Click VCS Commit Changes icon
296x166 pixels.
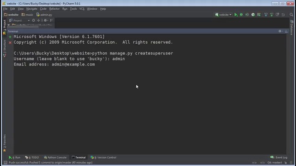point(271,15)
